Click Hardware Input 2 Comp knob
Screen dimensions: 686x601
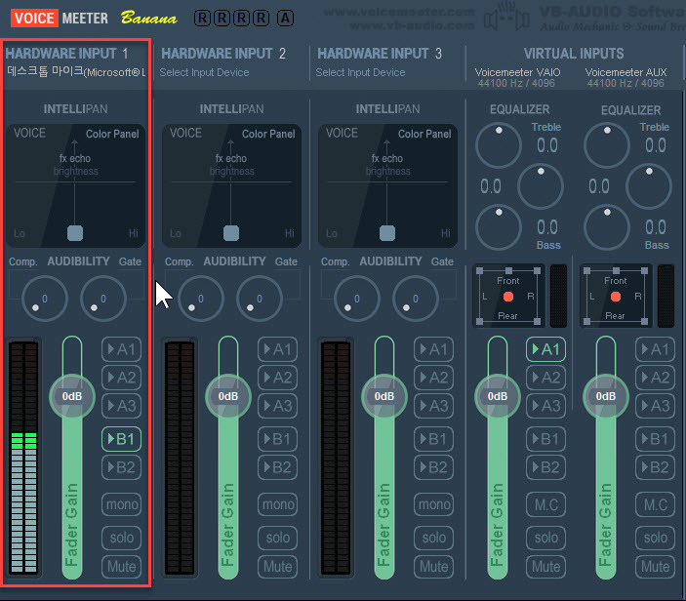(x=201, y=299)
